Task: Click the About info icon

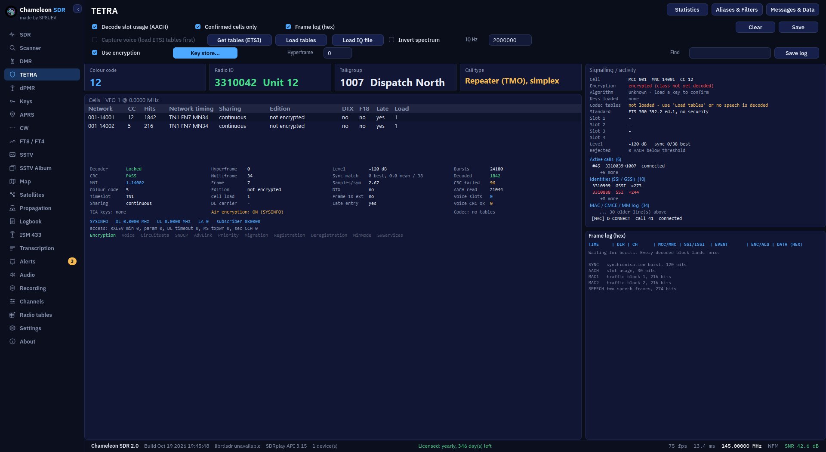Action: [12, 341]
